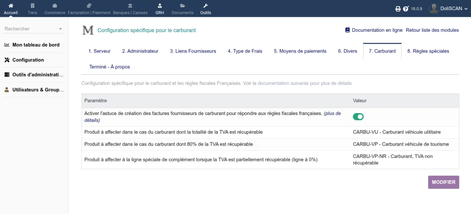This screenshot has height=214, width=471.
Task: Switch to the 5. Moyens de paiements tab
Action: coord(300,51)
